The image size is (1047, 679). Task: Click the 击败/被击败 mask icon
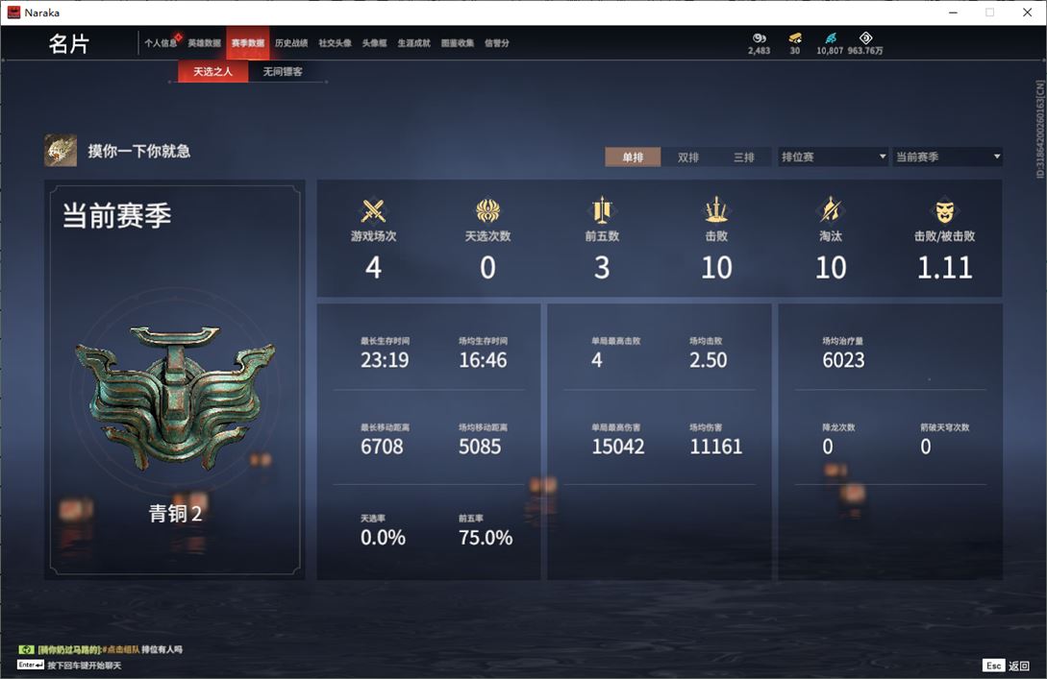[944, 211]
